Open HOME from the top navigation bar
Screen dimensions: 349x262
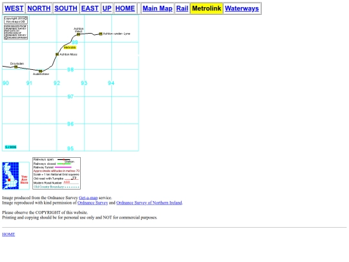pos(125,8)
